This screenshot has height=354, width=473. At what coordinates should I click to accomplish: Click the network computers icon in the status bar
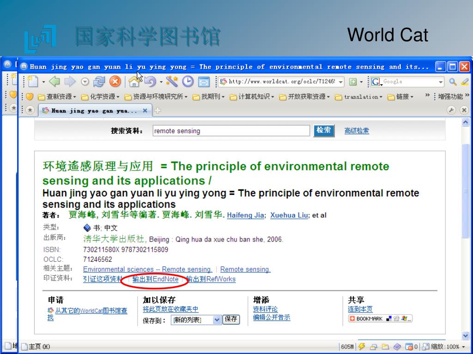tap(373, 347)
